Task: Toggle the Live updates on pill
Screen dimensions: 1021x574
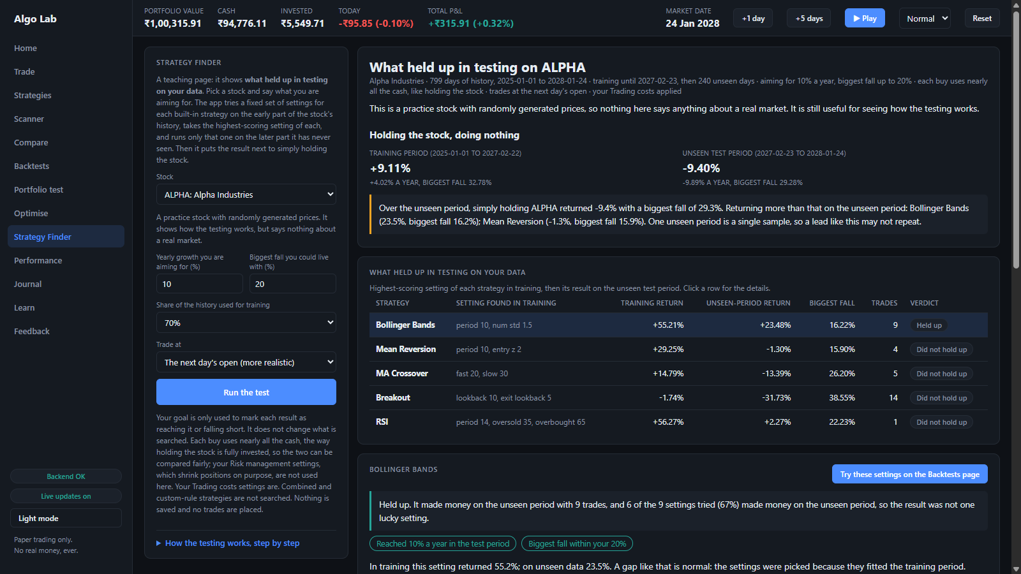Action: 66,496
